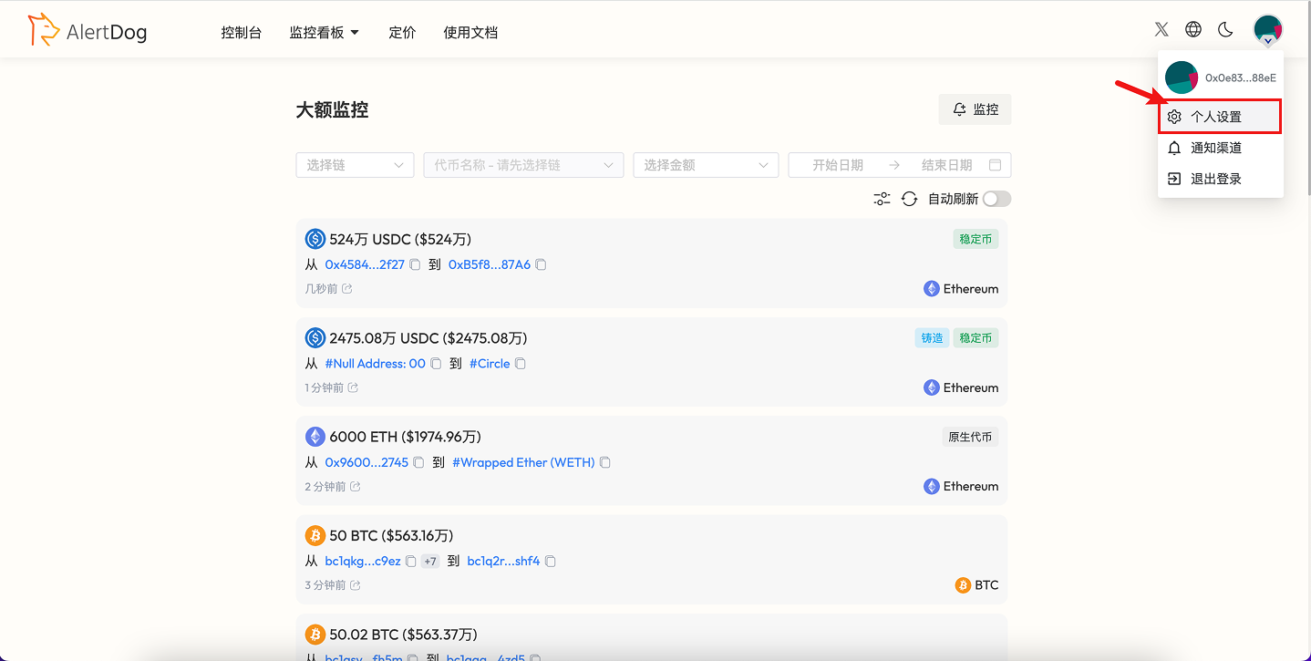Open Twitter/X from the top bar
Image resolution: width=1311 pixels, height=661 pixels.
1161,28
